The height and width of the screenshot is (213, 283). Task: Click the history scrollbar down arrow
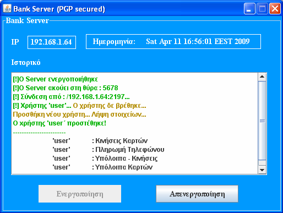tap(262, 170)
